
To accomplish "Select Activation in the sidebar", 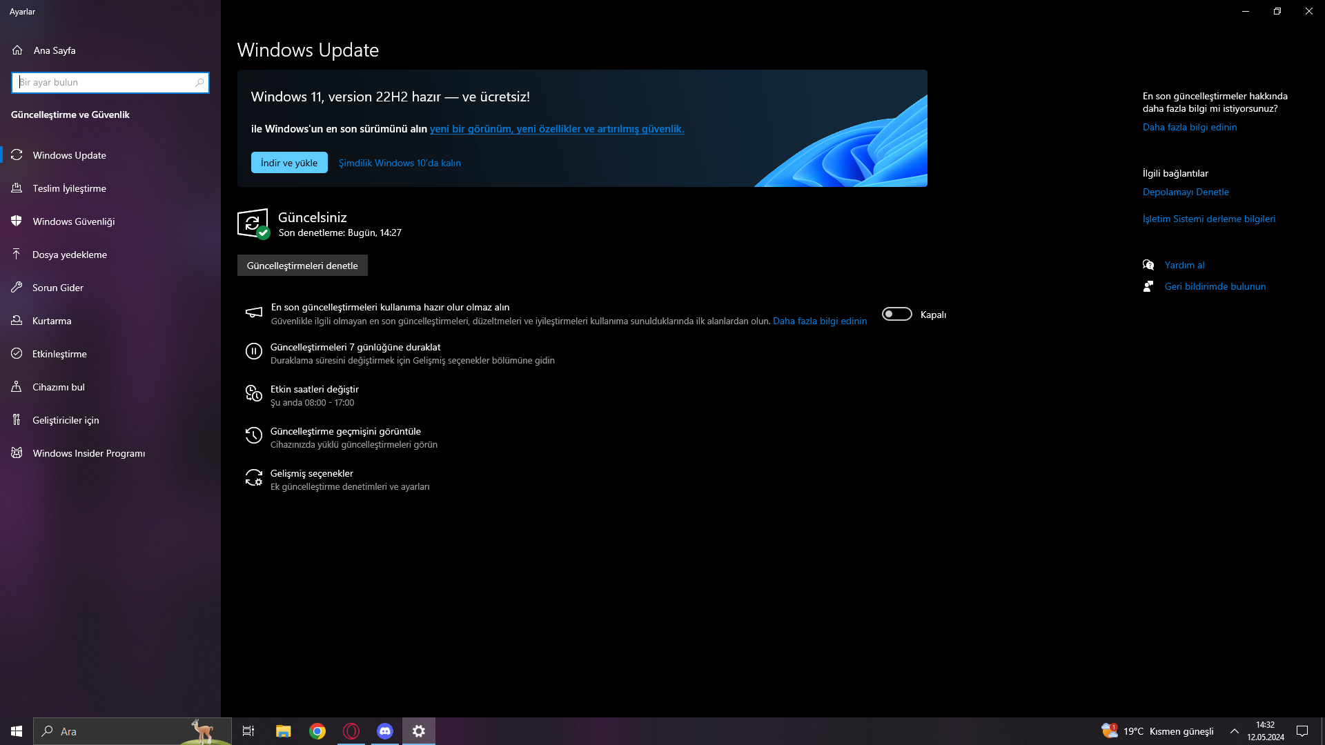I will point(59,354).
